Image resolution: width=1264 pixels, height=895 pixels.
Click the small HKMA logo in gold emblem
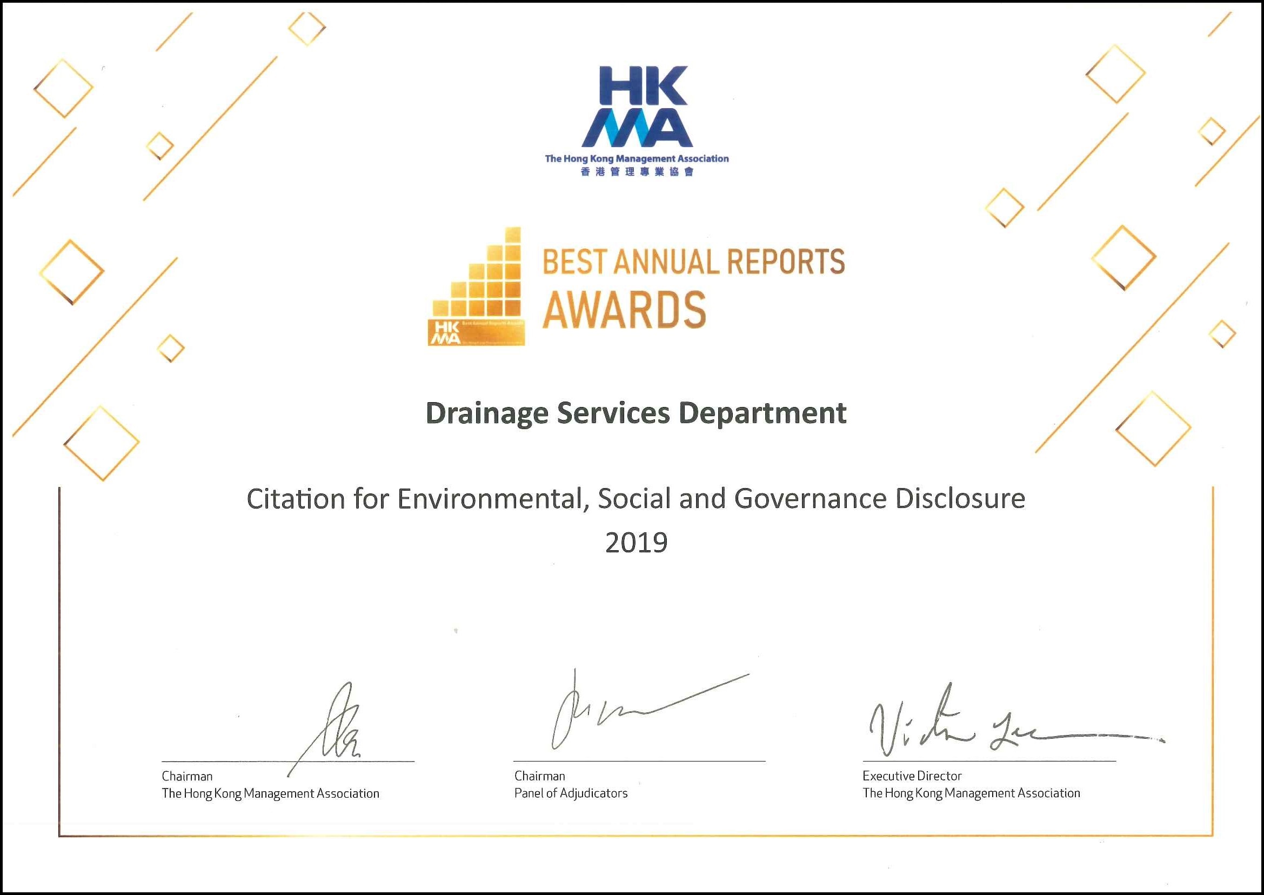[445, 332]
